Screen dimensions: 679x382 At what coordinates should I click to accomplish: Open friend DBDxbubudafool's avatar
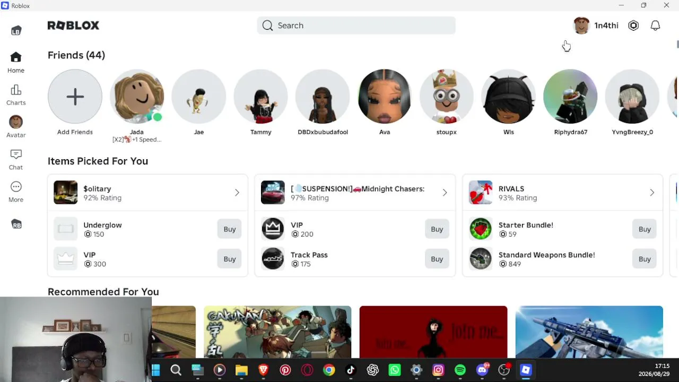(x=323, y=97)
